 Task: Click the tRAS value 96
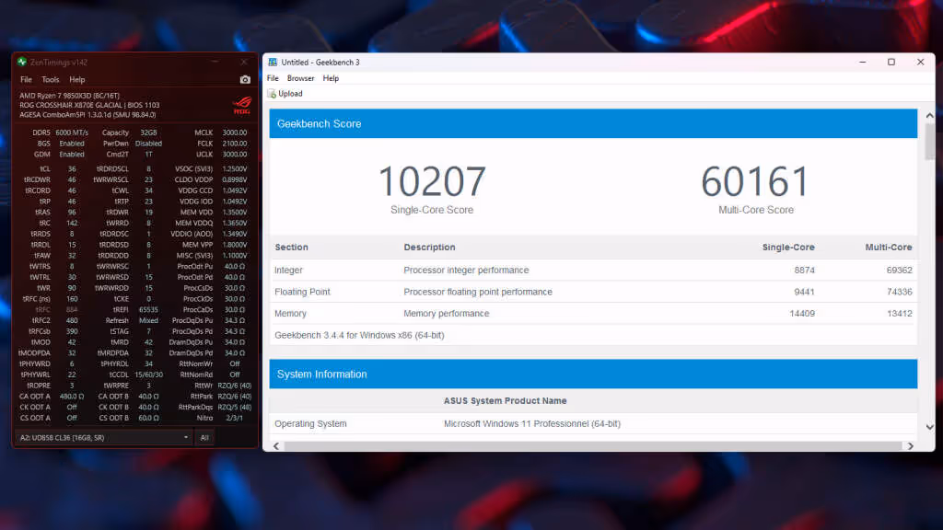click(72, 213)
